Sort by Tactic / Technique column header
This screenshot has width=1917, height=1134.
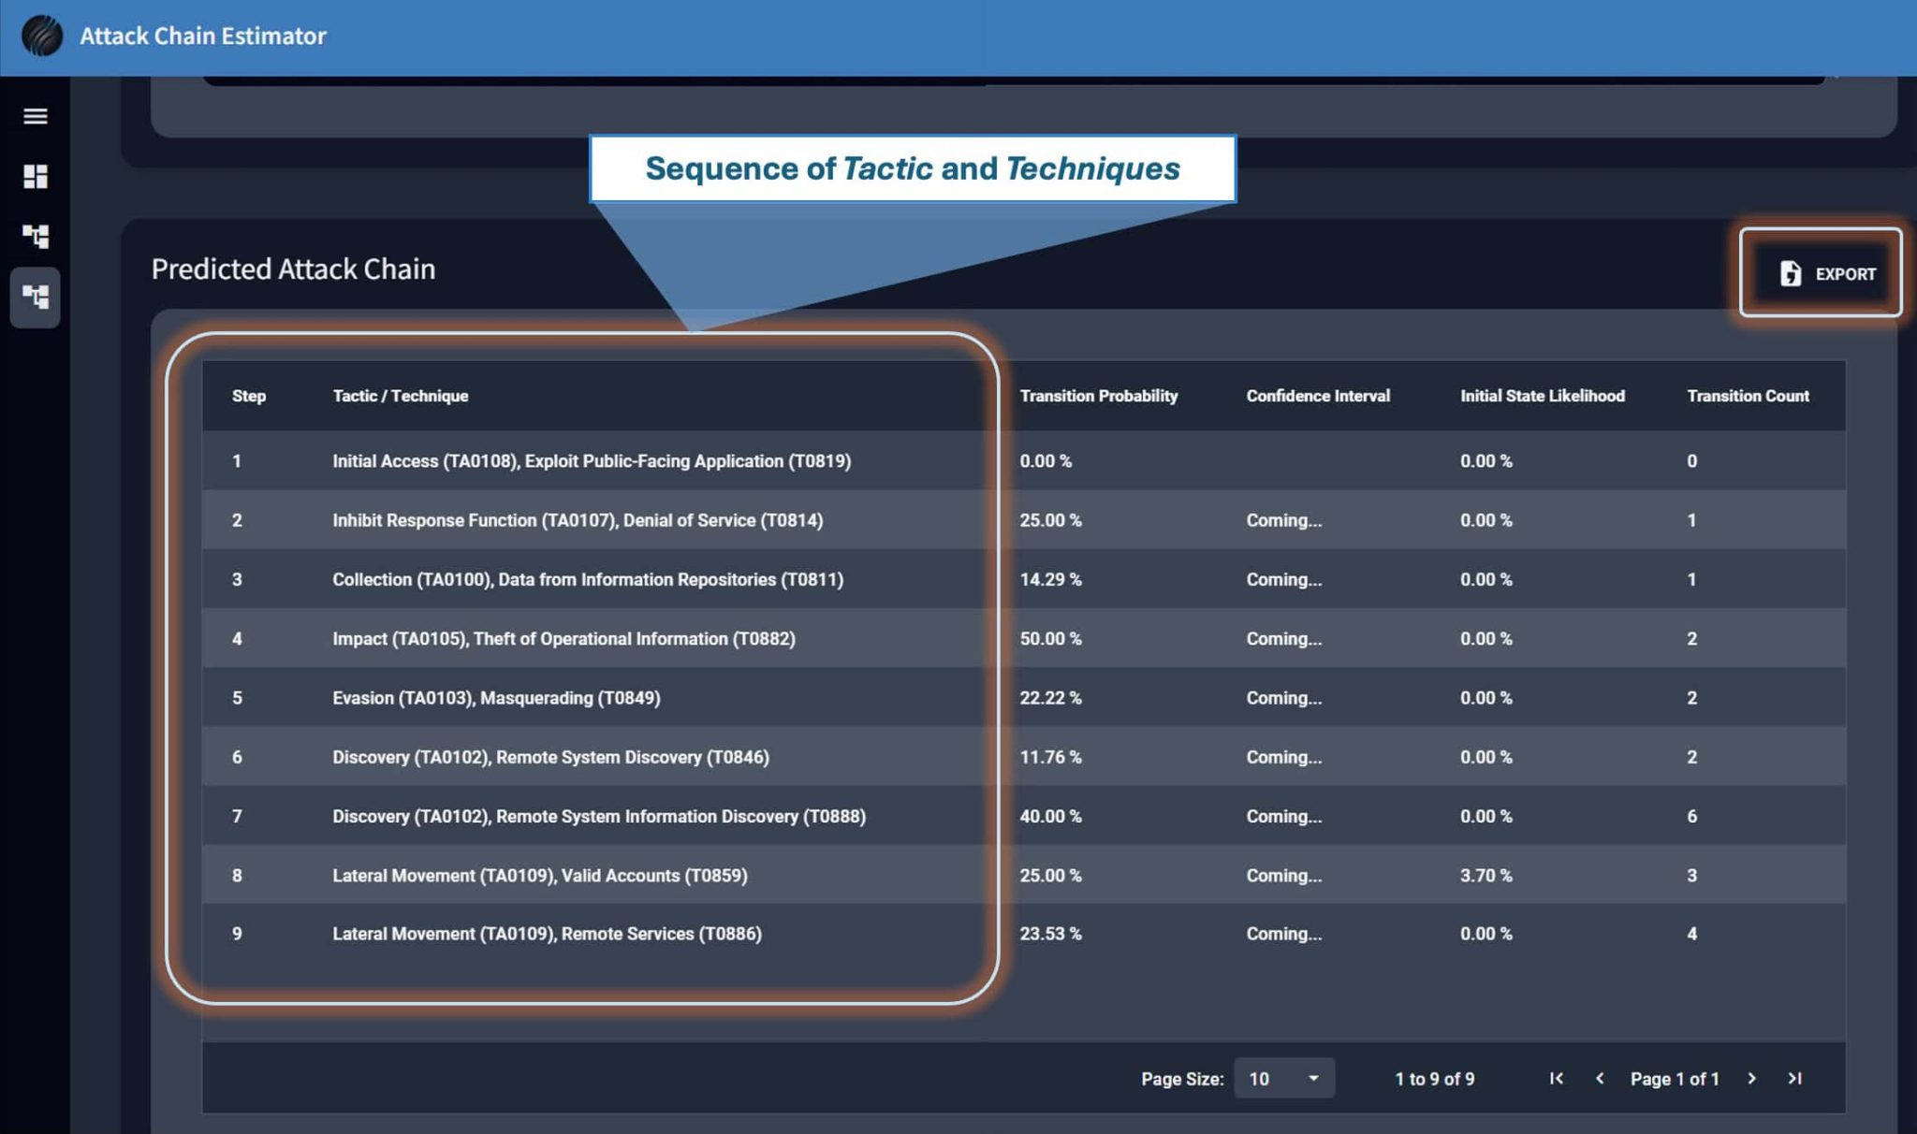(401, 396)
